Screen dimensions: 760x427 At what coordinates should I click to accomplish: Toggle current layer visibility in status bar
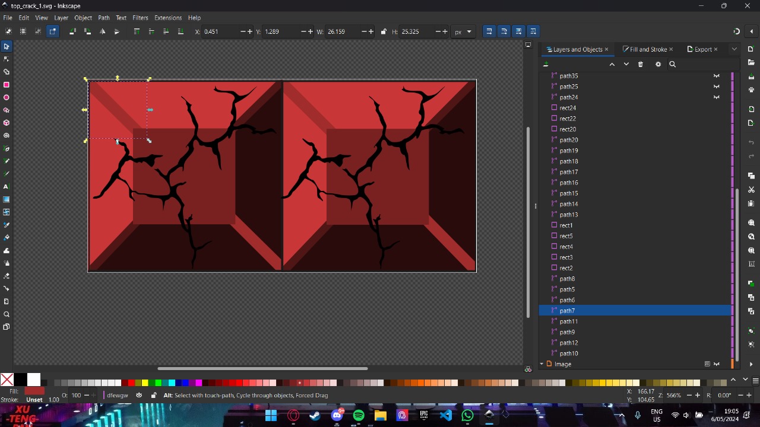[x=139, y=396]
